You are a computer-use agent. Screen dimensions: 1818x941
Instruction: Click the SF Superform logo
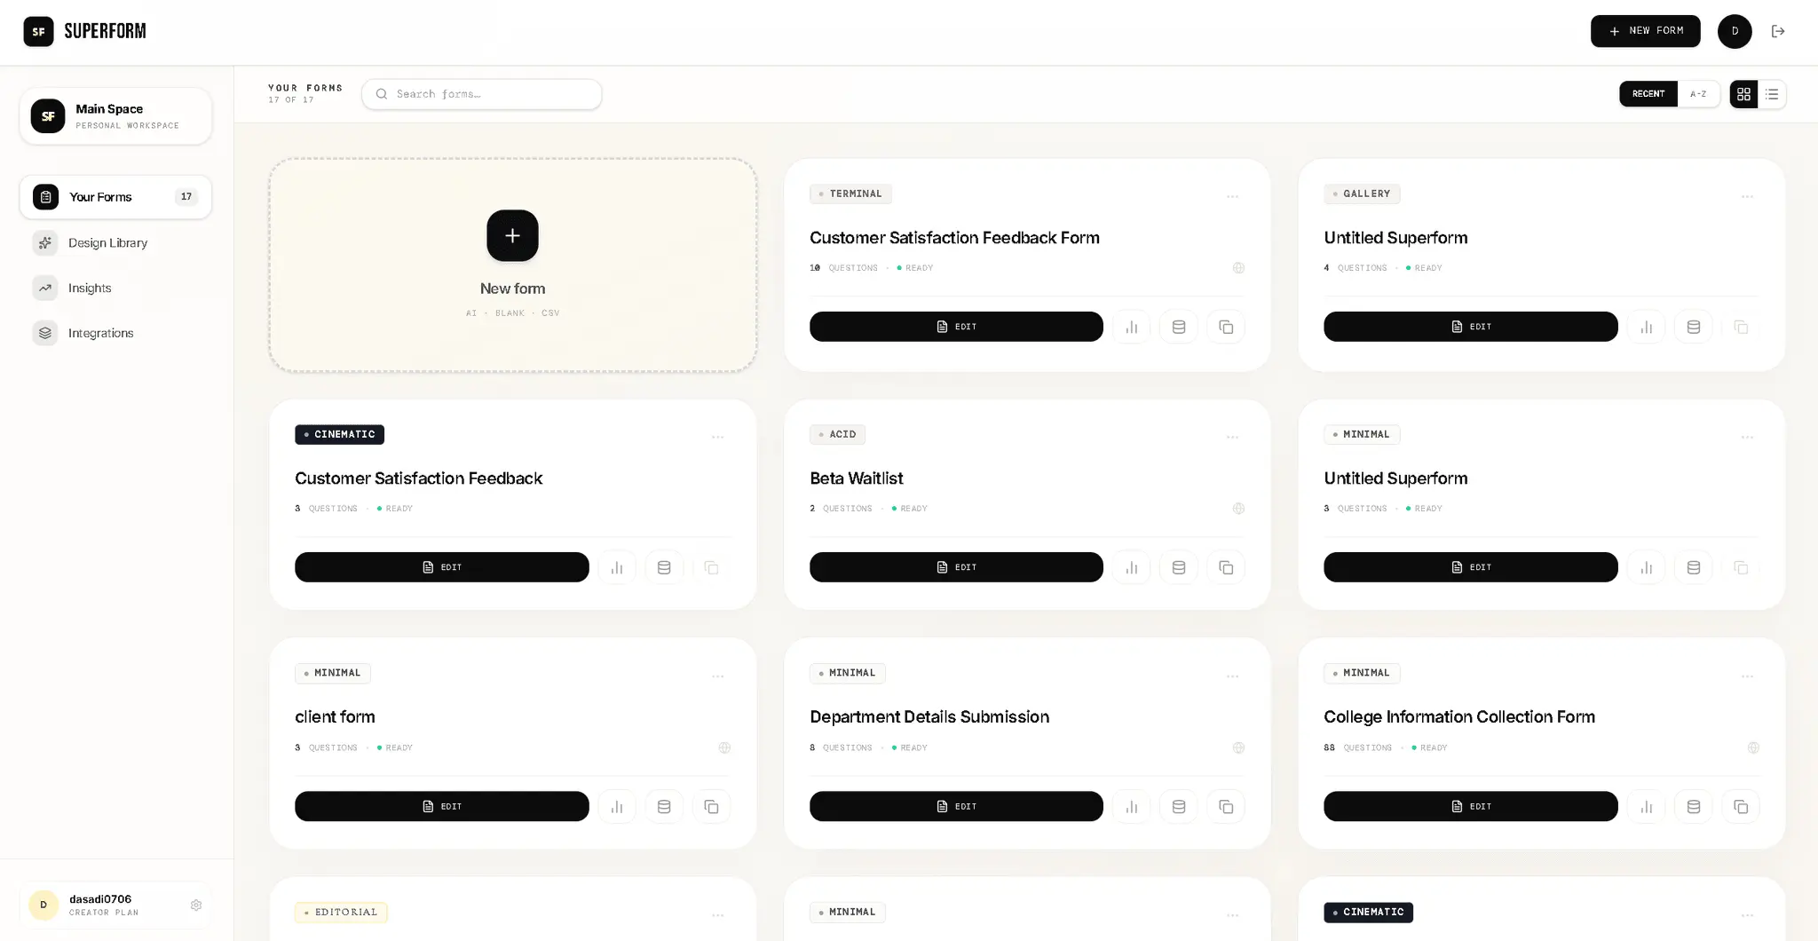click(x=85, y=31)
